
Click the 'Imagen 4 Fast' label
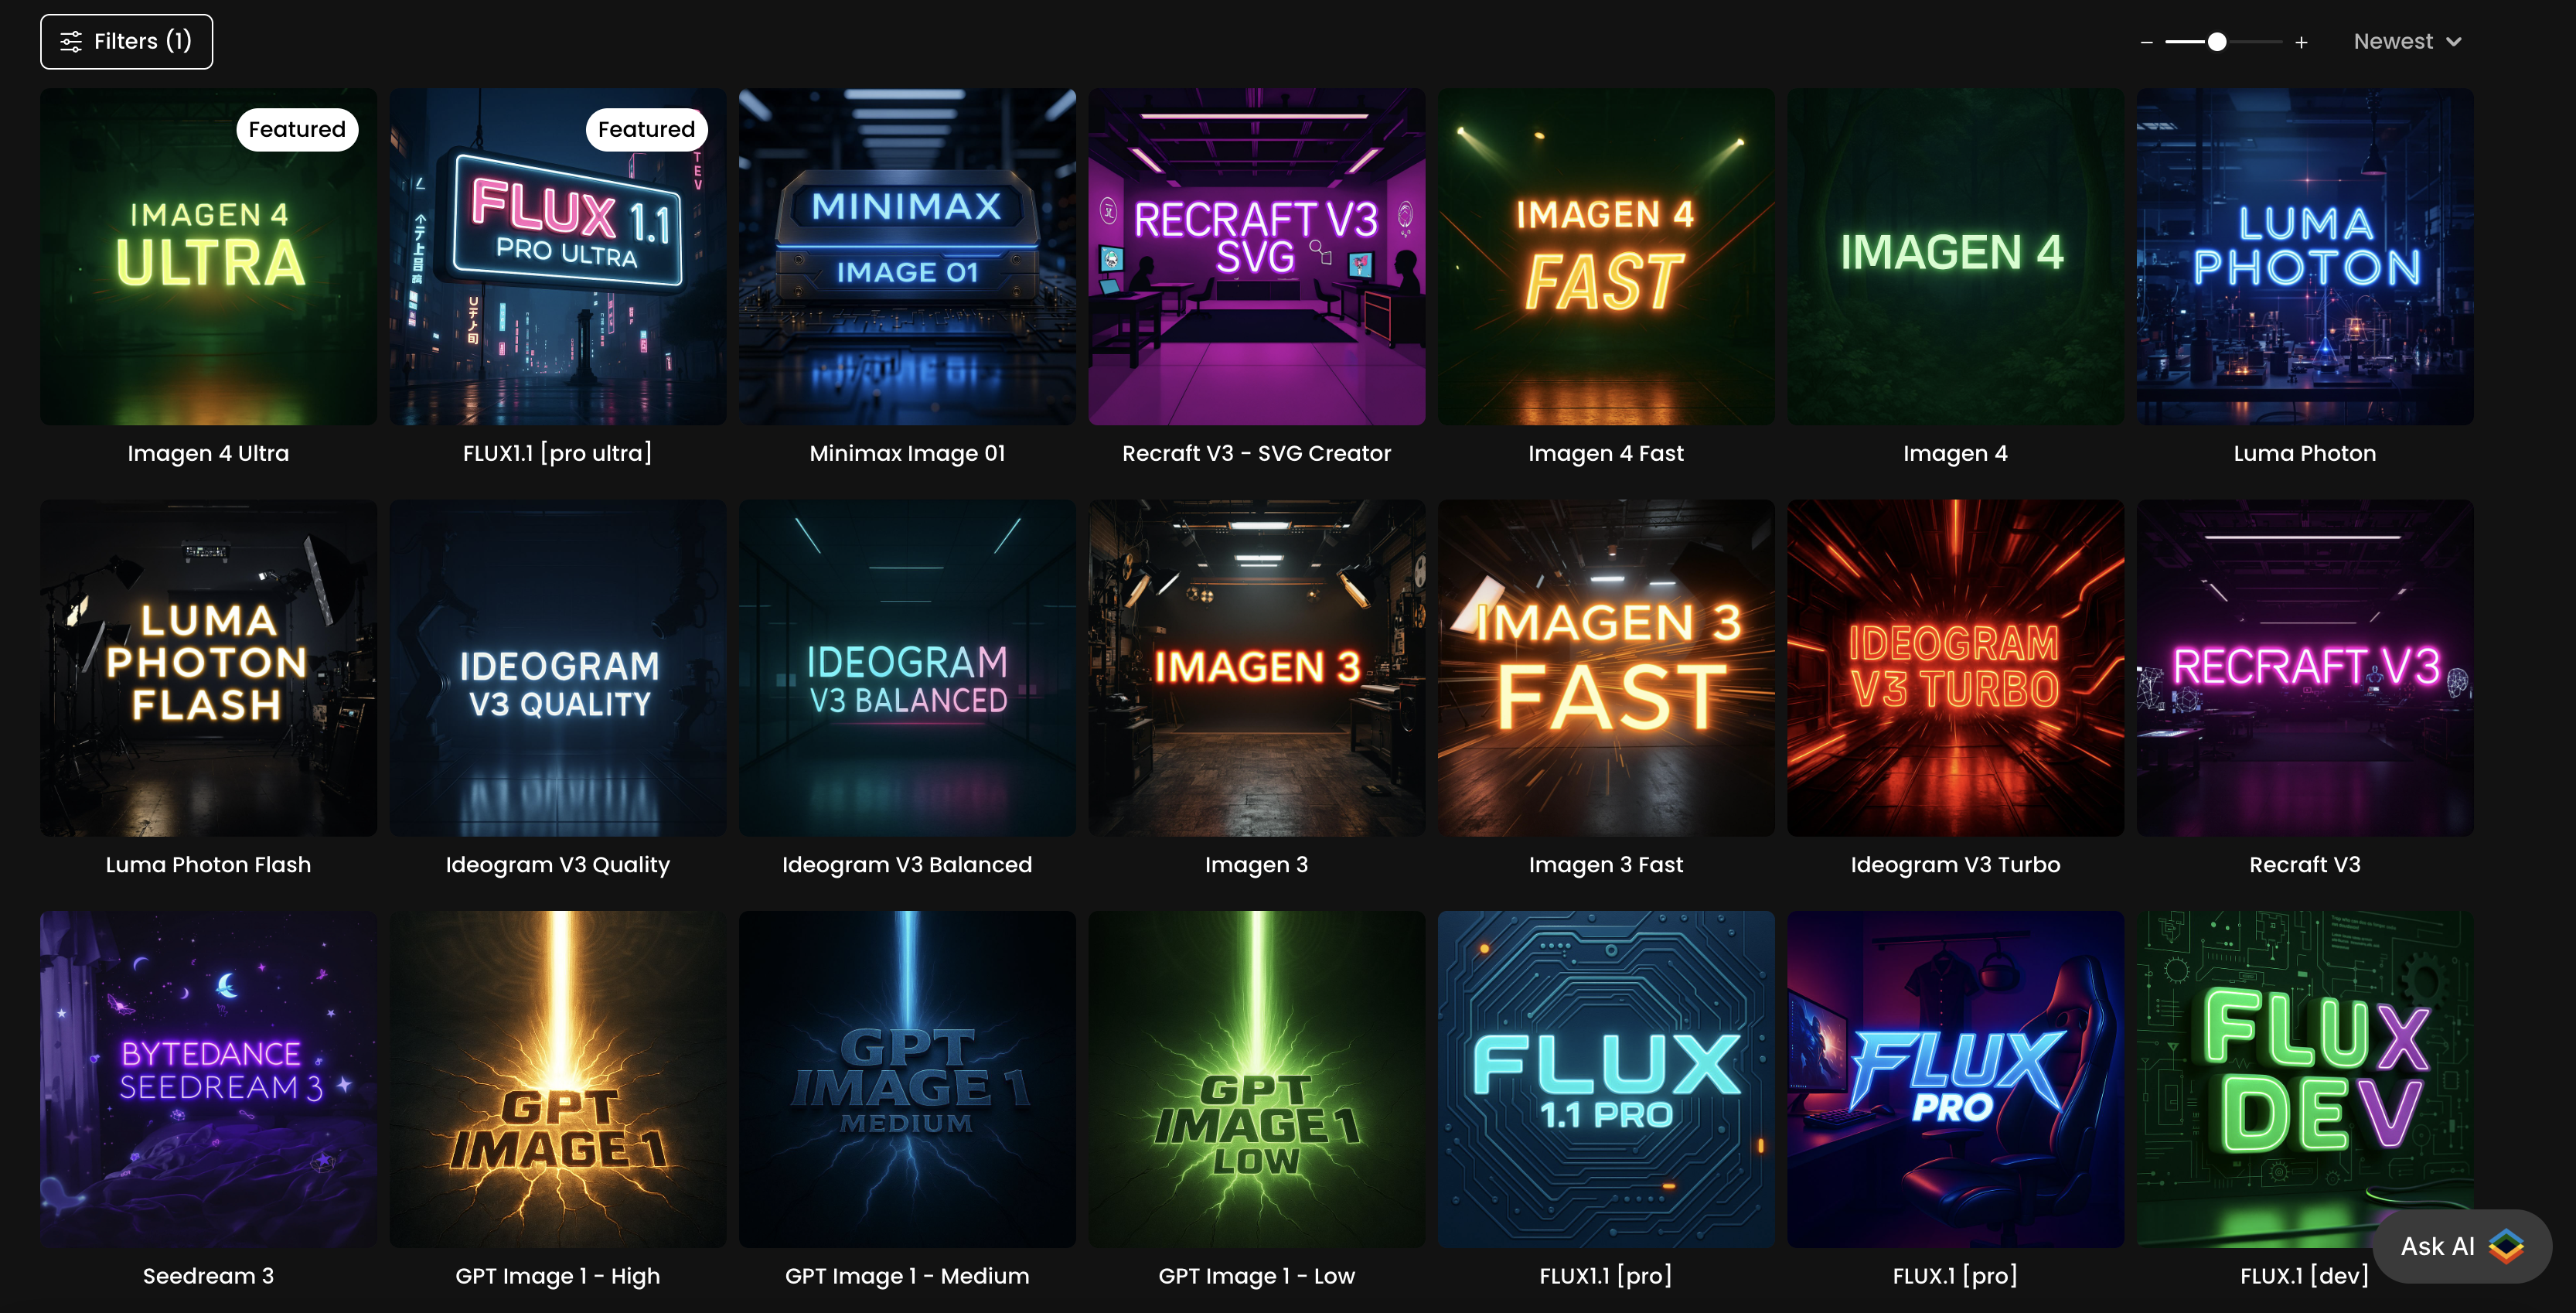tap(1606, 454)
